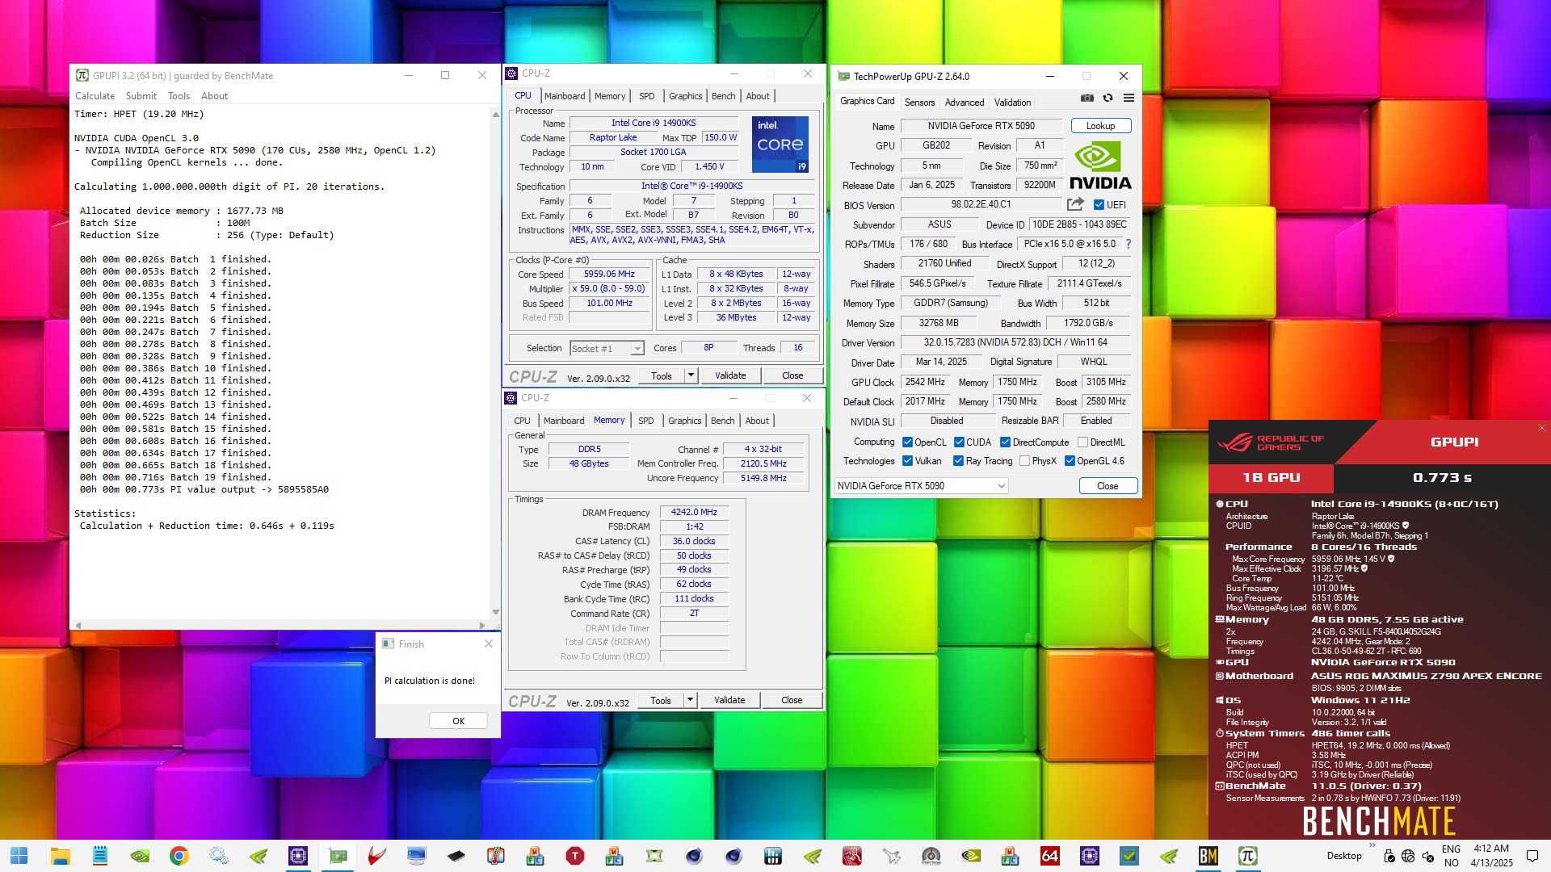The height and width of the screenshot is (872, 1551).
Task: Launch Google Chrome from the taskbar
Action: 179,856
